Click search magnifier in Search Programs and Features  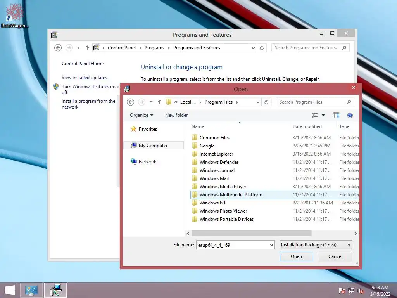coord(344,48)
